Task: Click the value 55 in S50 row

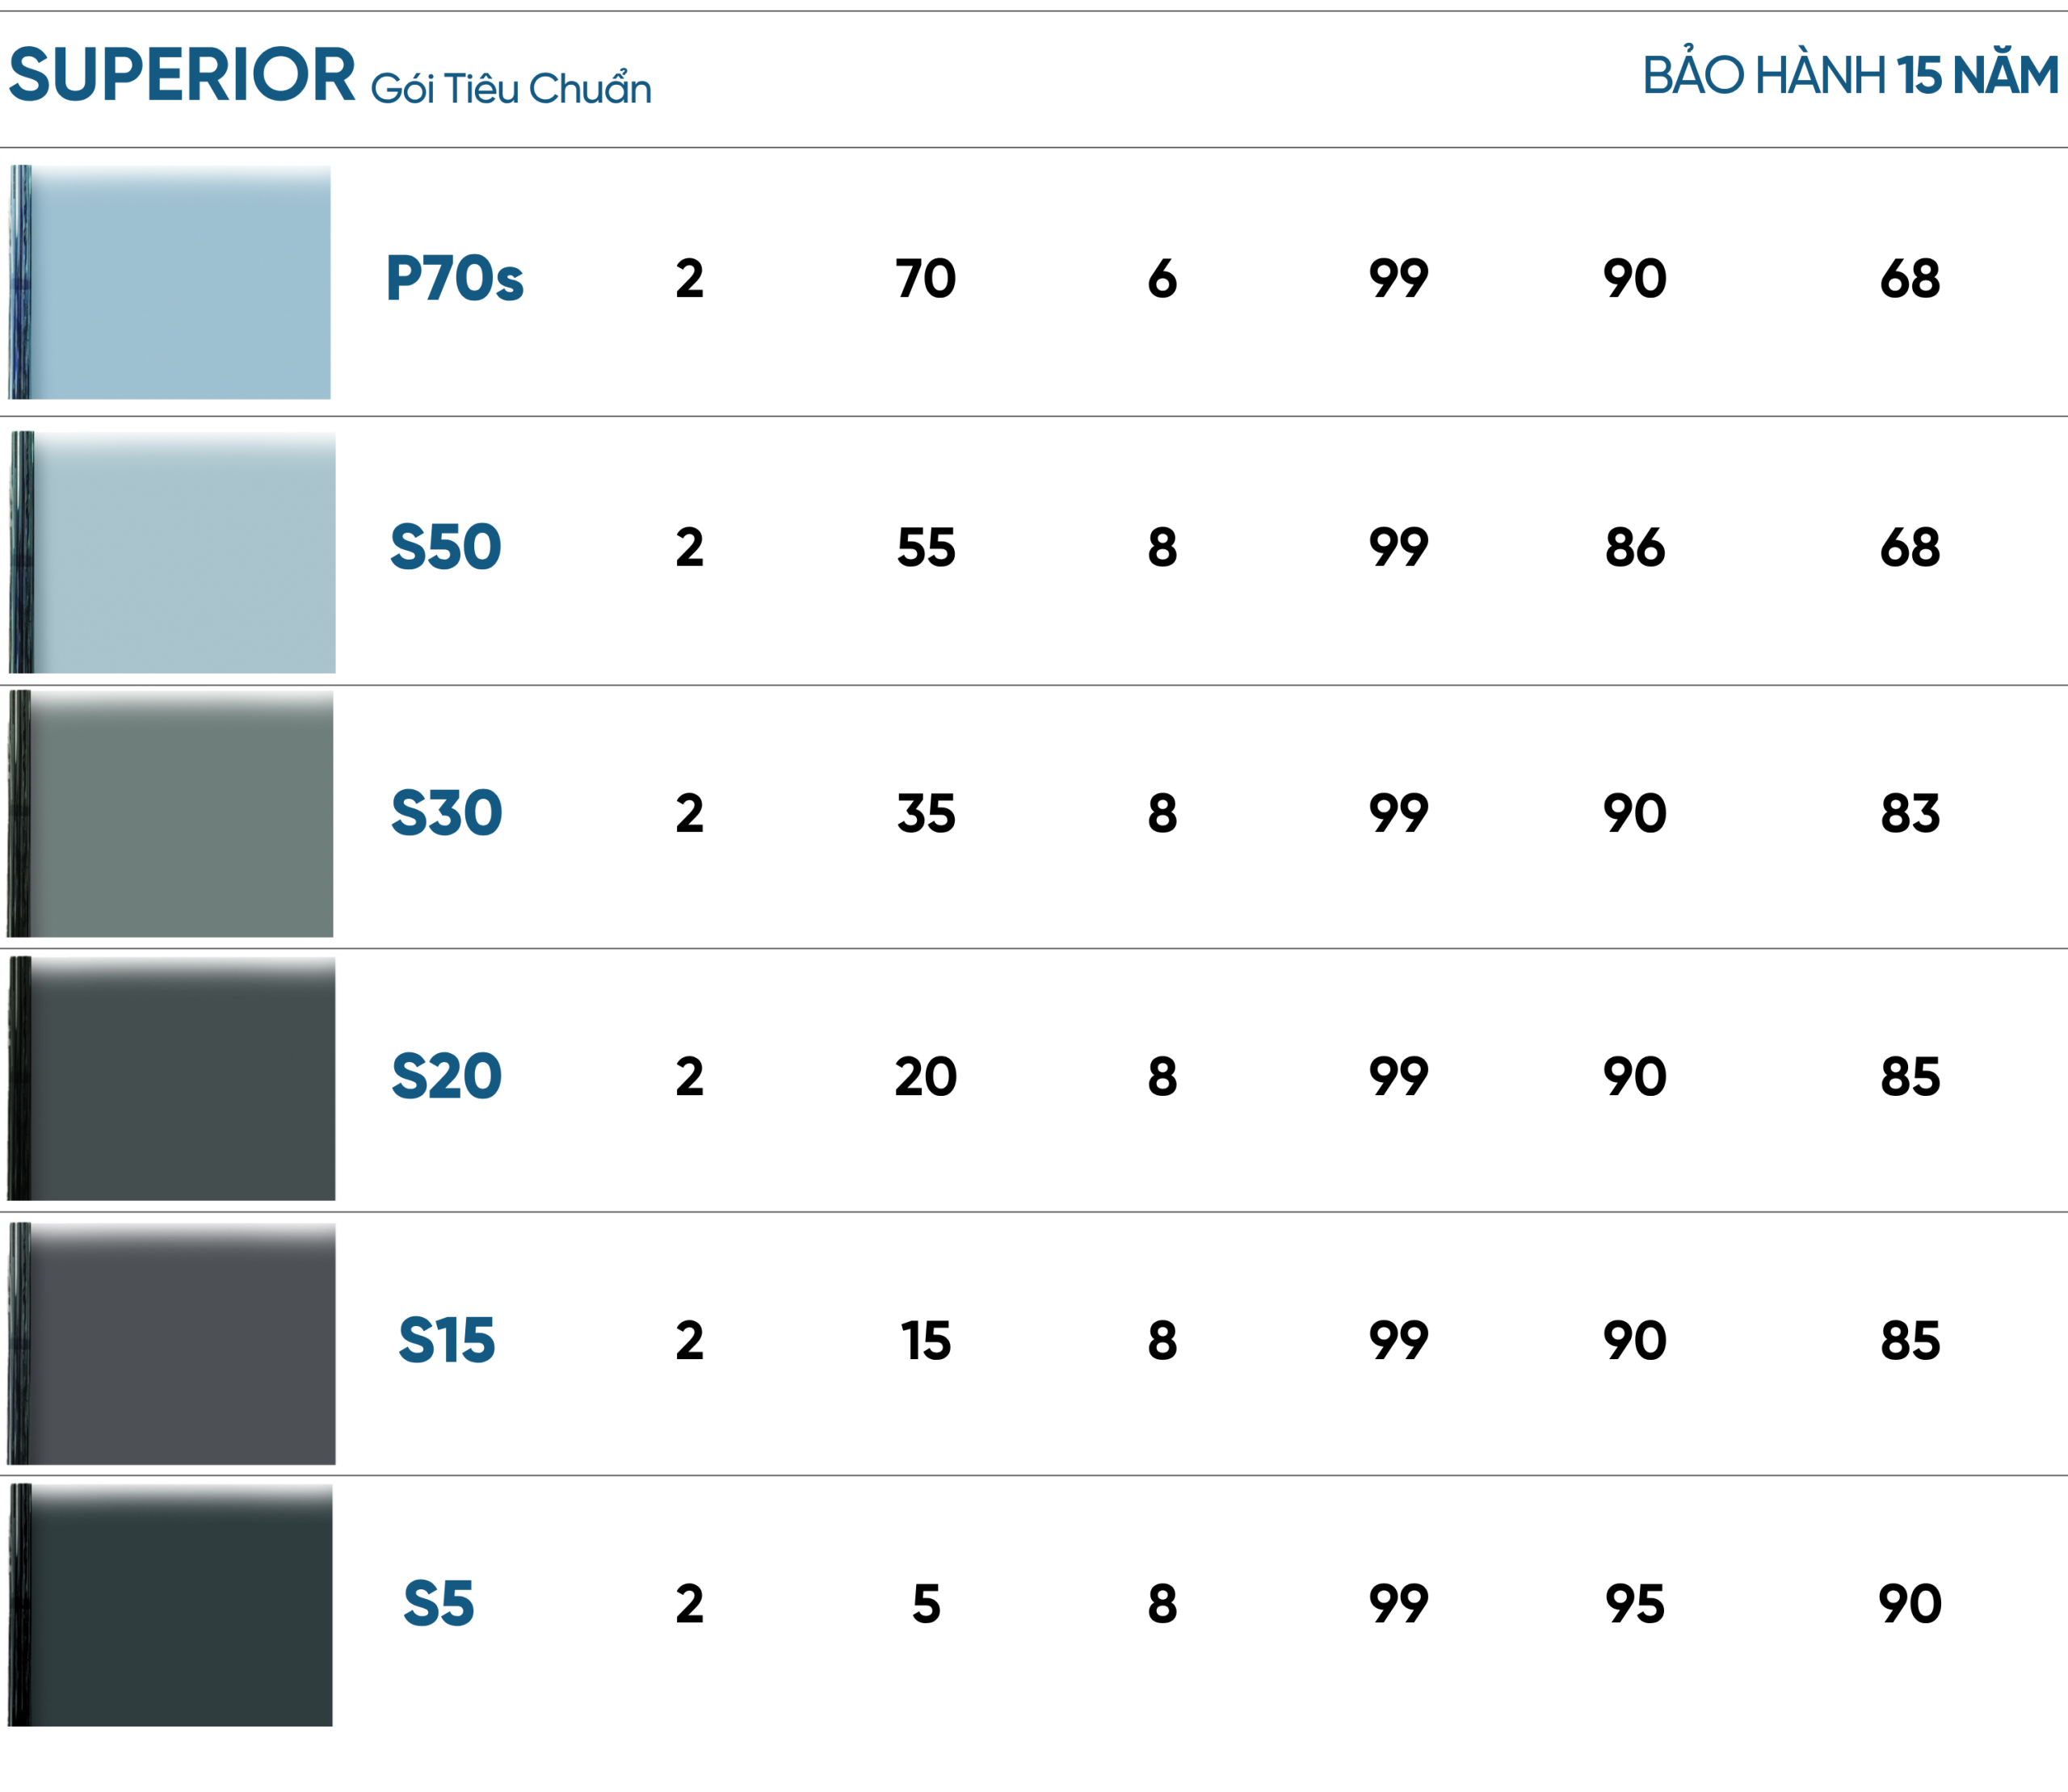Action: [x=926, y=547]
